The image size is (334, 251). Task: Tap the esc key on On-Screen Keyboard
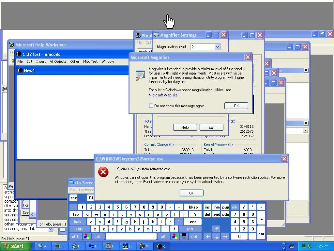click(x=74, y=198)
